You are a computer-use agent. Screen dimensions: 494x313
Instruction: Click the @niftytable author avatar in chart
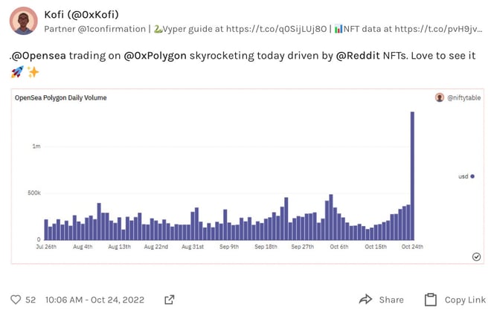(x=440, y=97)
